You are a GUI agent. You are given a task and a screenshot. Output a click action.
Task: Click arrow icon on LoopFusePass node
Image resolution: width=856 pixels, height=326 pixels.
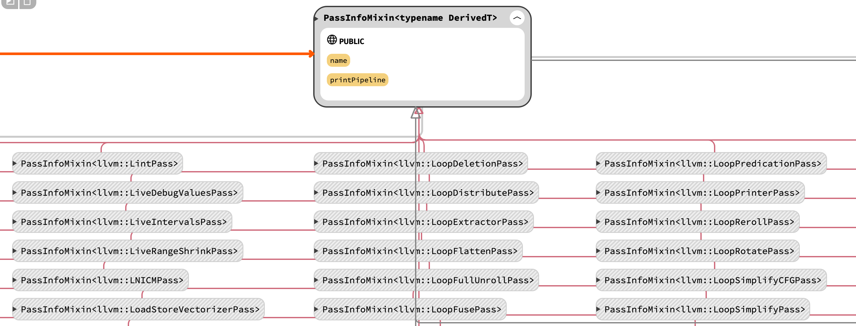pyautogui.click(x=316, y=309)
